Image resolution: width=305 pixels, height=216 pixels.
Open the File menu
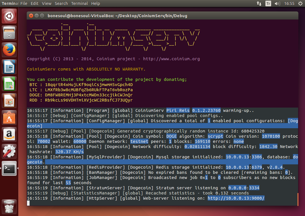[24, 3]
